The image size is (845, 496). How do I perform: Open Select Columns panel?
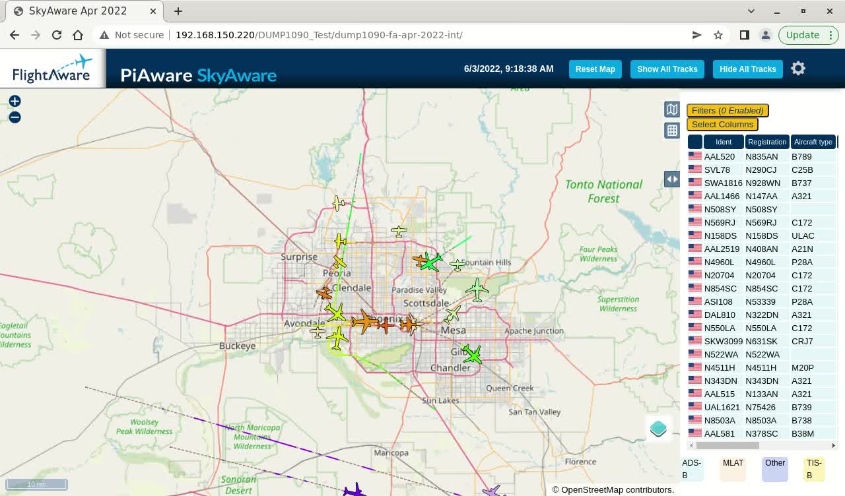coord(722,124)
